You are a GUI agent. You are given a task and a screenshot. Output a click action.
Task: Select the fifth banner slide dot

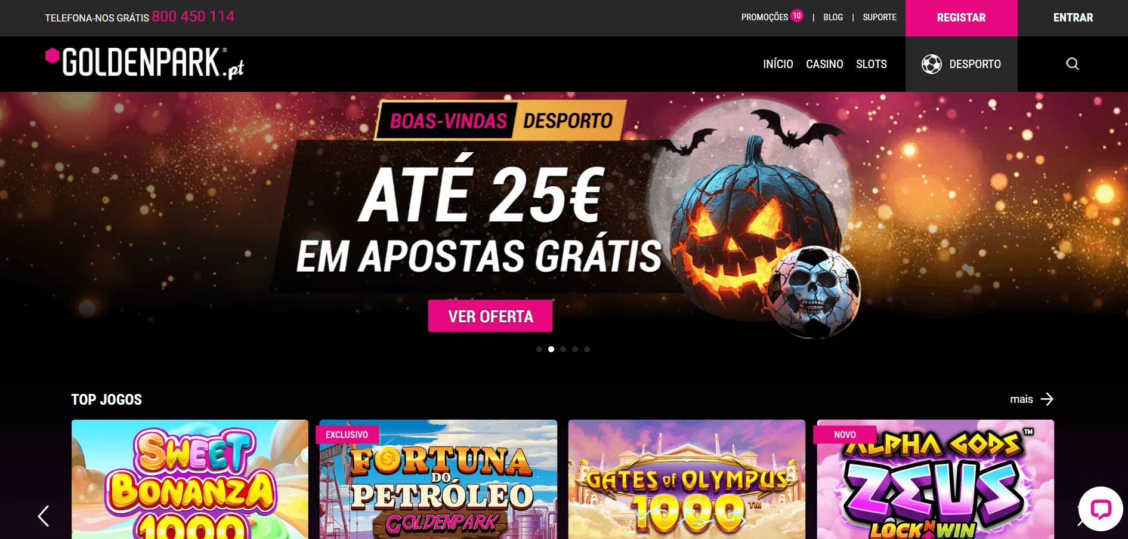[x=587, y=349]
